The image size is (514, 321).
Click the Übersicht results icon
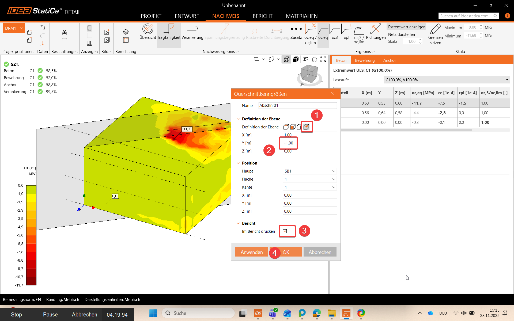point(148,29)
